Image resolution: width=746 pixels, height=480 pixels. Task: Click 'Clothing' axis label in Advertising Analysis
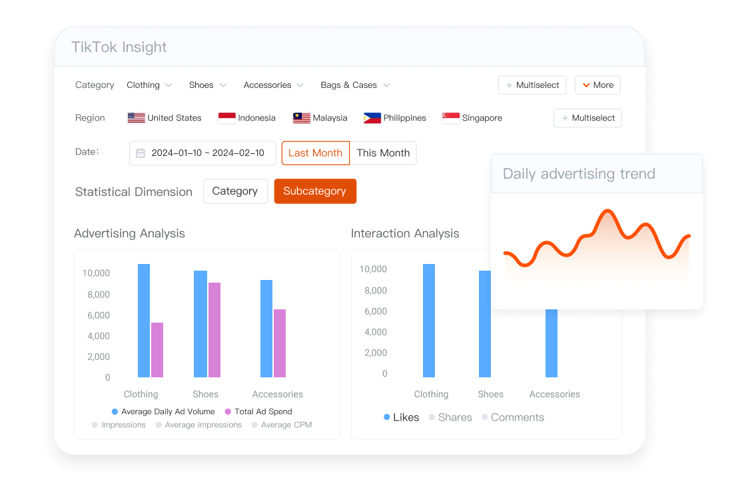pyautogui.click(x=141, y=394)
